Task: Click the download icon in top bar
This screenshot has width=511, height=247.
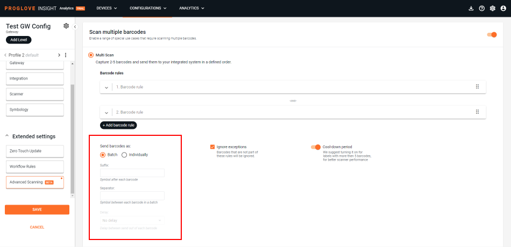Action: click(471, 9)
